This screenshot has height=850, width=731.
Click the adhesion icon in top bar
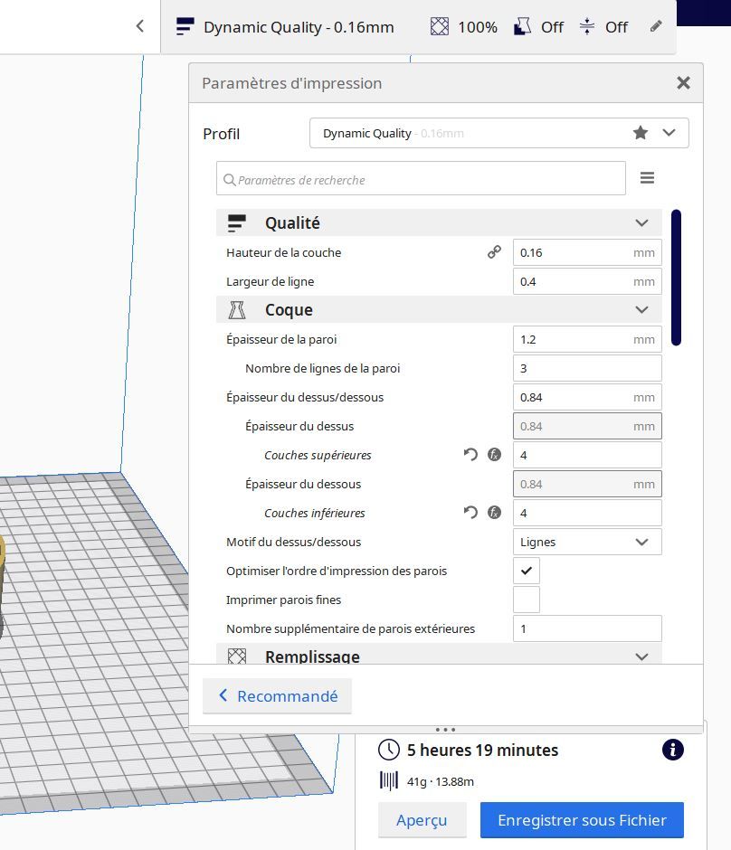587,26
